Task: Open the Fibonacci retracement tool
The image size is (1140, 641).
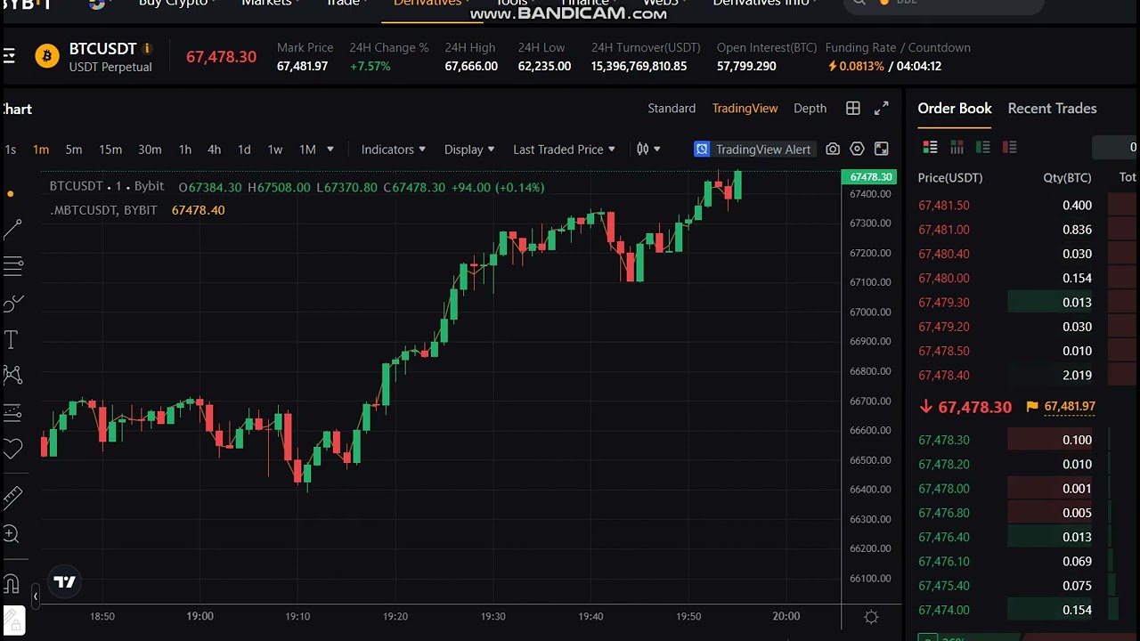Action: tap(12, 265)
